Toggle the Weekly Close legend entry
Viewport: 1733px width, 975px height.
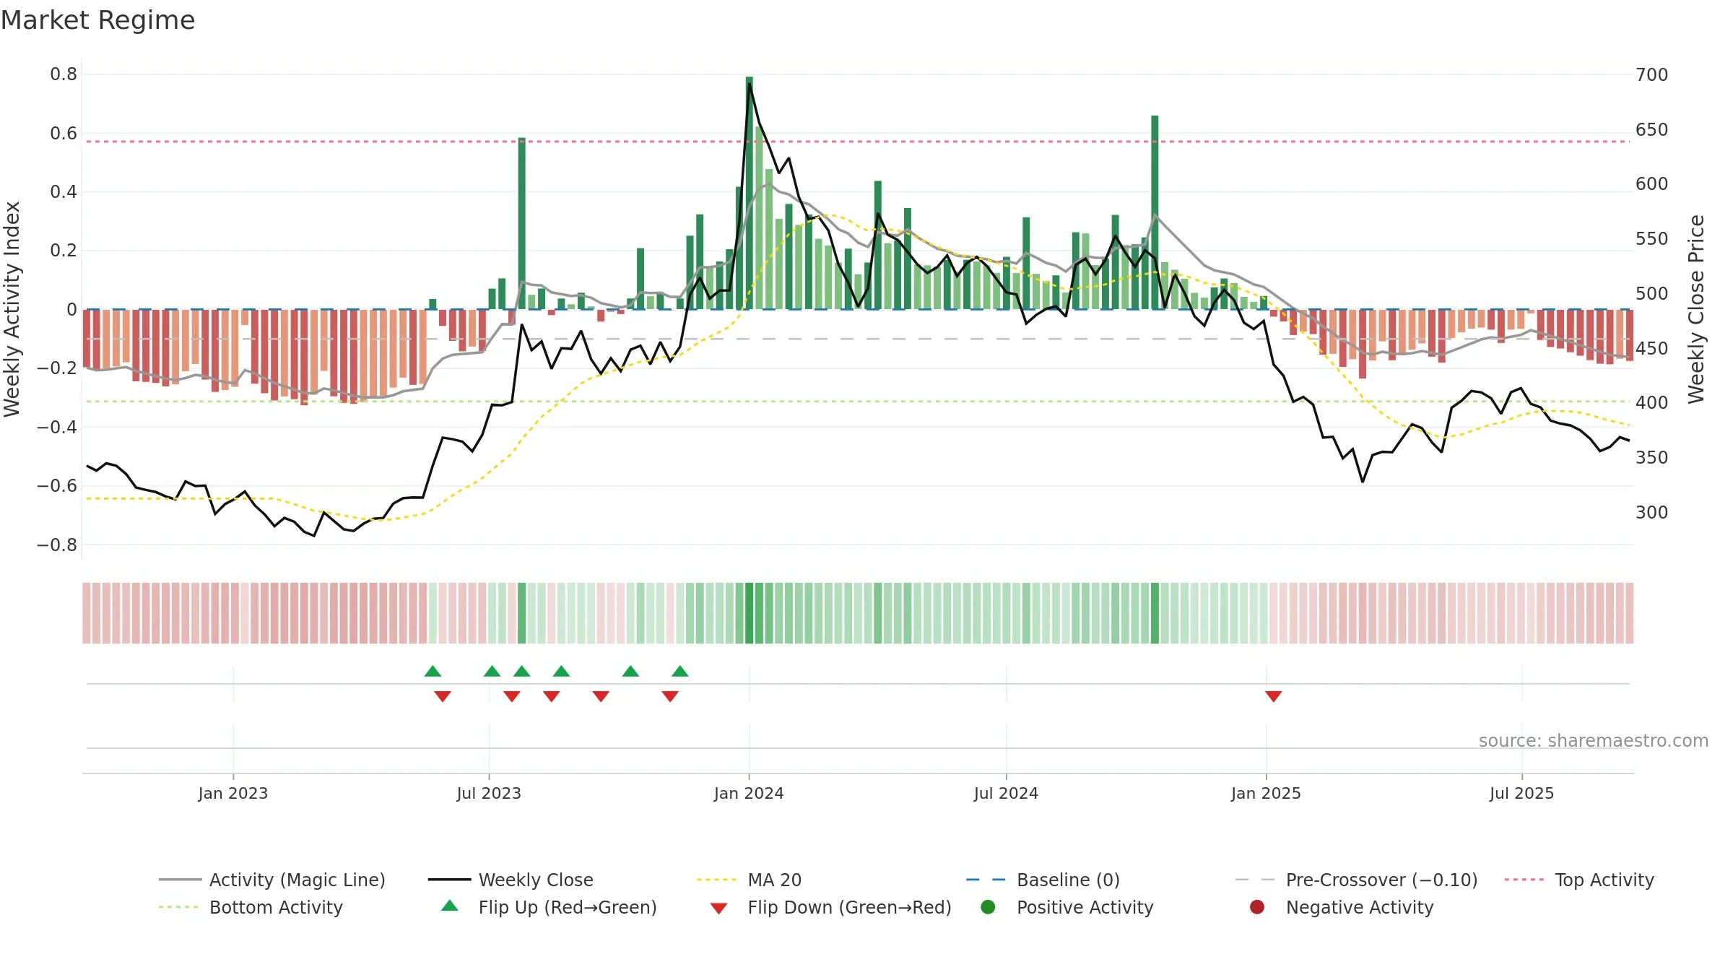click(511, 880)
